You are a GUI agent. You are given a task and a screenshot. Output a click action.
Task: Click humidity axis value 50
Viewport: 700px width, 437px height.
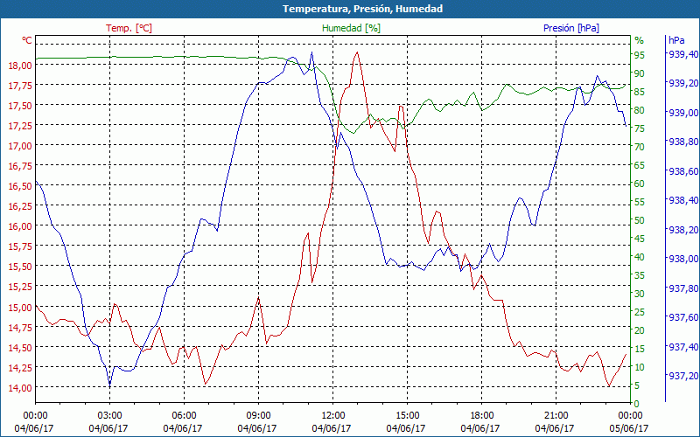click(x=640, y=220)
